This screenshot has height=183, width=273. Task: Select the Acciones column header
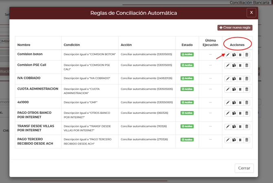237,45
